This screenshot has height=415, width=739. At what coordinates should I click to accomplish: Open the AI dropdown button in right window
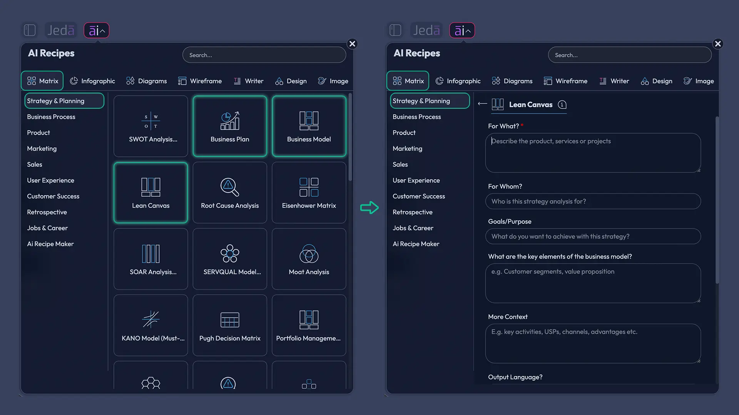tap(462, 30)
